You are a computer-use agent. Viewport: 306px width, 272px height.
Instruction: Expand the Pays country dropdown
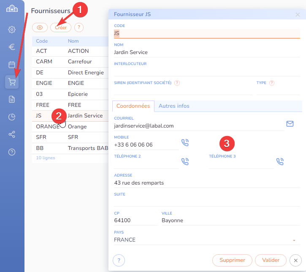pos(293,240)
